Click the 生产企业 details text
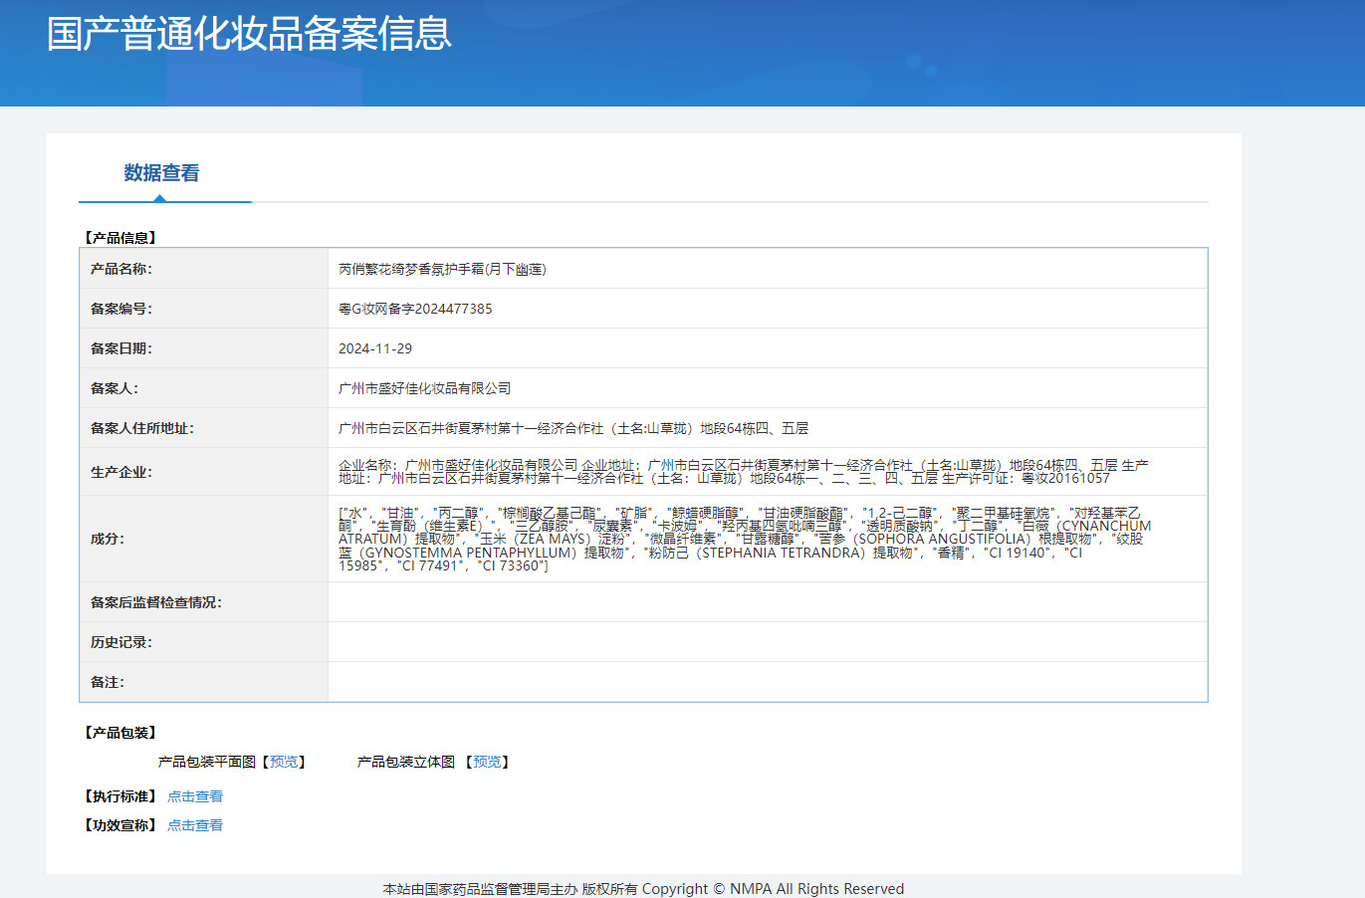Image resolution: width=1365 pixels, height=898 pixels. click(742, 472)
